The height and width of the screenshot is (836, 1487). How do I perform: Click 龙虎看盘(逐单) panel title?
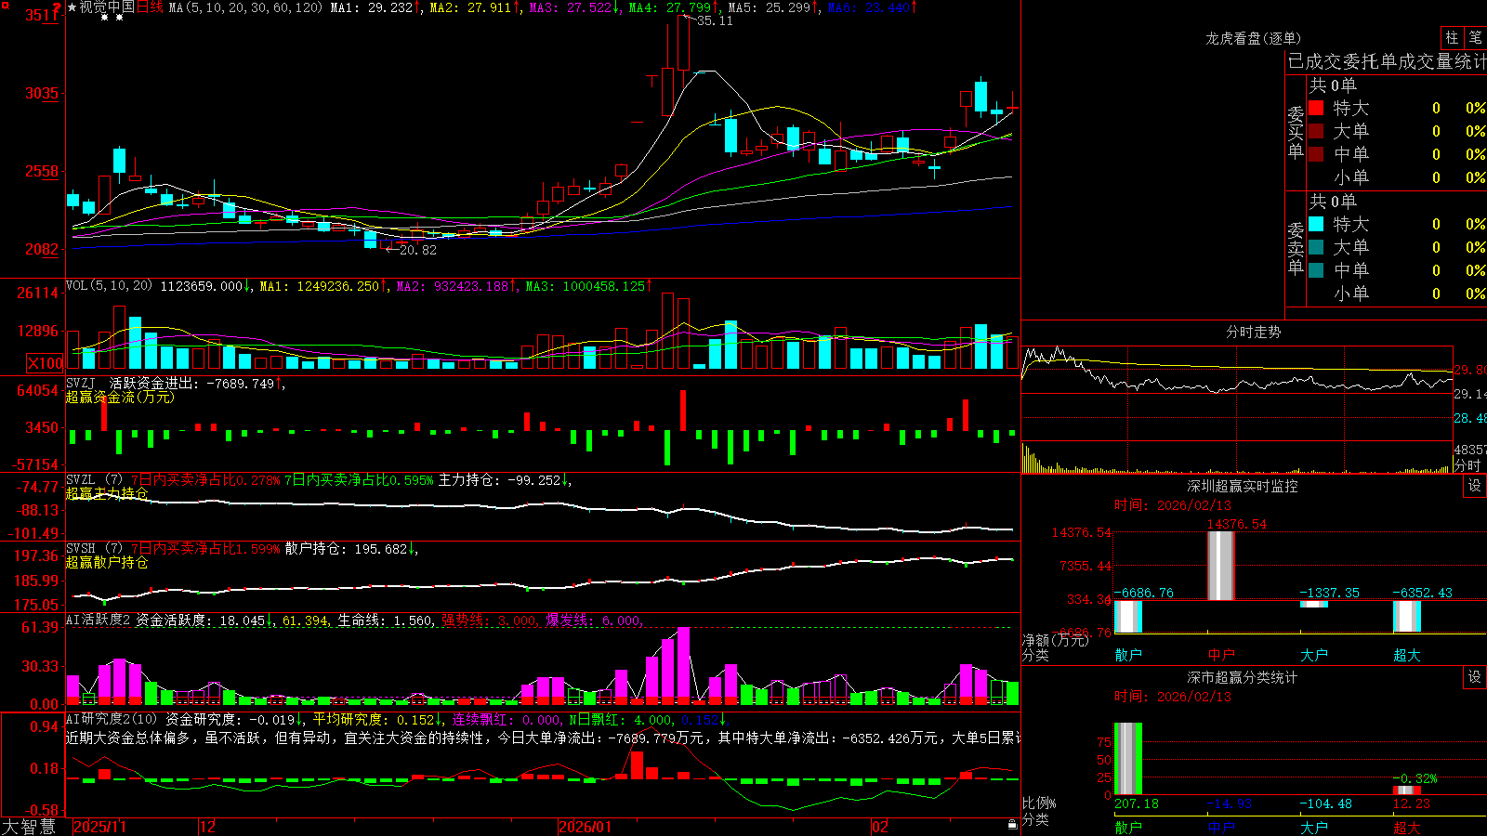tap(1253, 38)
